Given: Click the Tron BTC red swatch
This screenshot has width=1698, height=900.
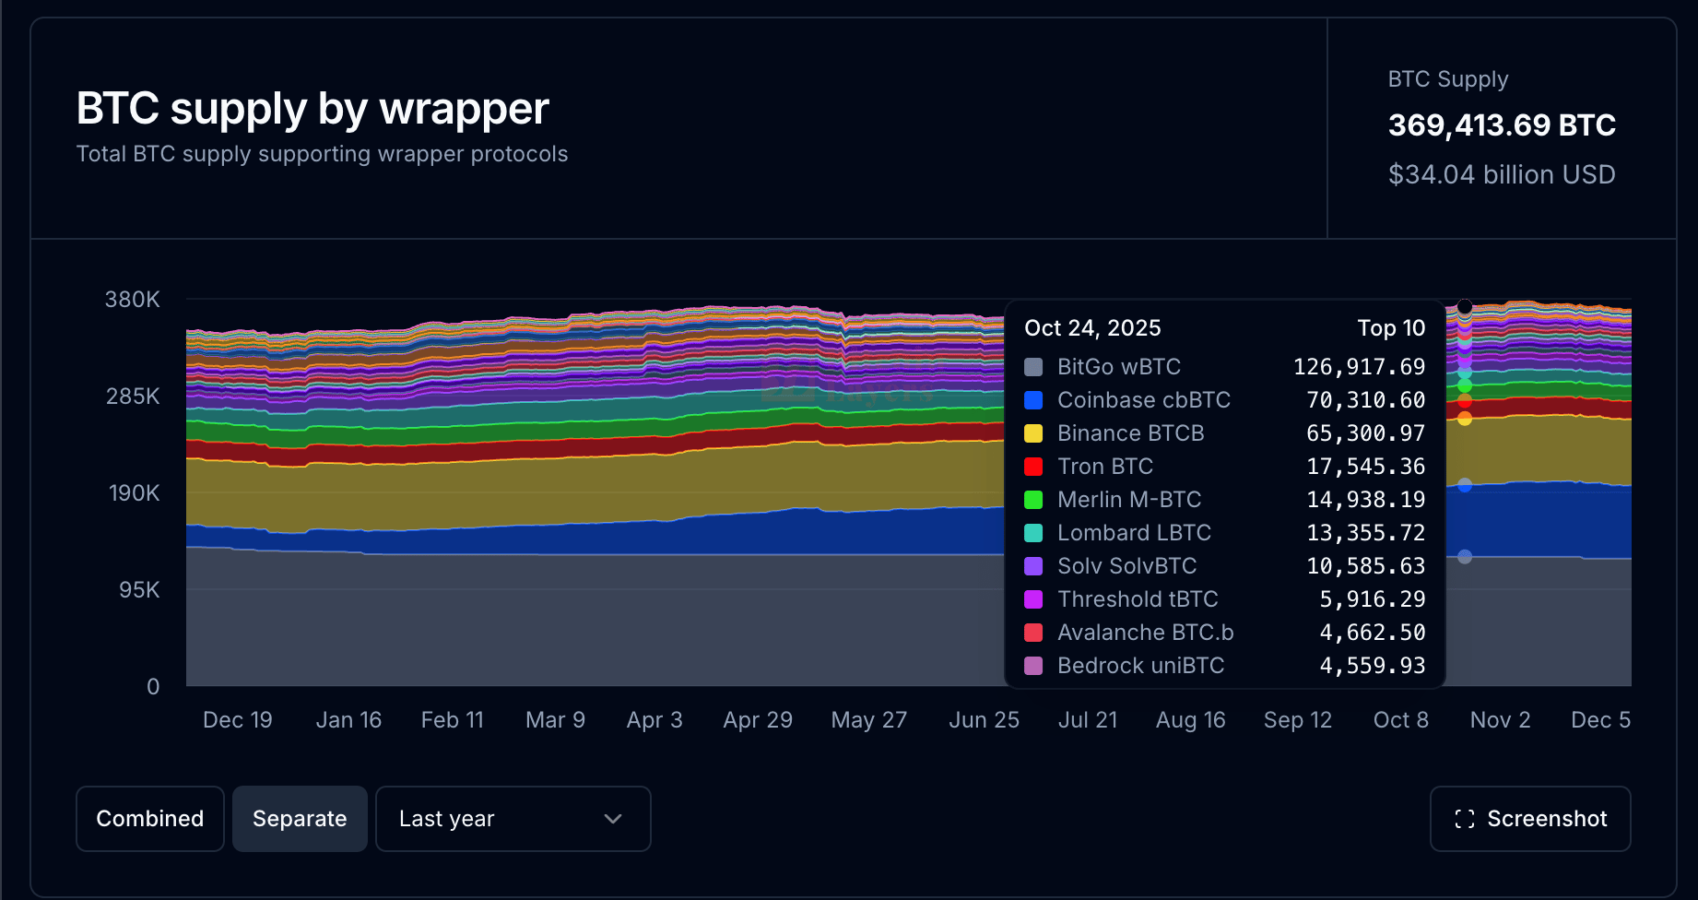Looking at the screenshot, I should click(x=1033, y=467).
